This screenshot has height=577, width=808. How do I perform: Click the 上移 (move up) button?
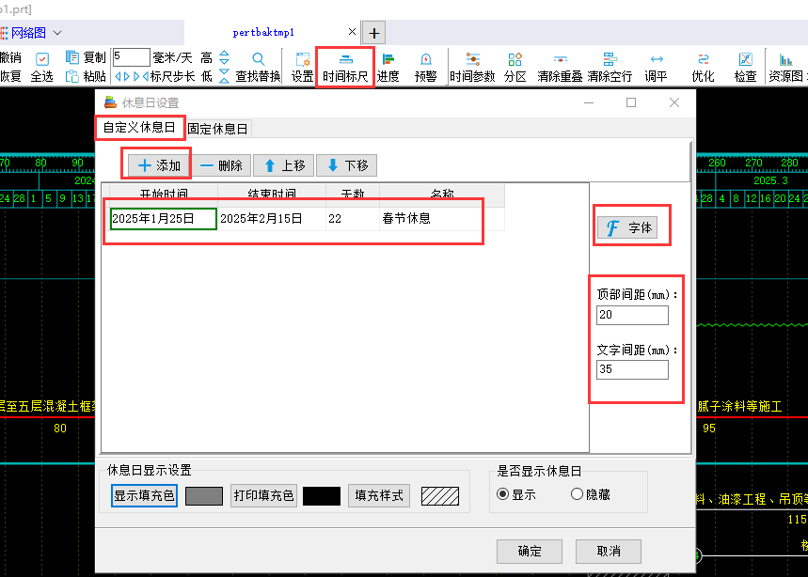(x=284, y=165)
